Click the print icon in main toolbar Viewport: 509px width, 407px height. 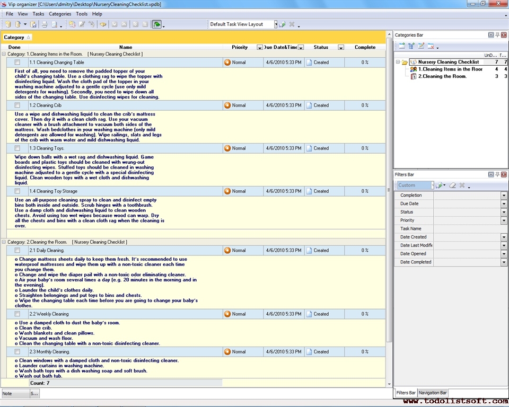click(x=45, y=24)
